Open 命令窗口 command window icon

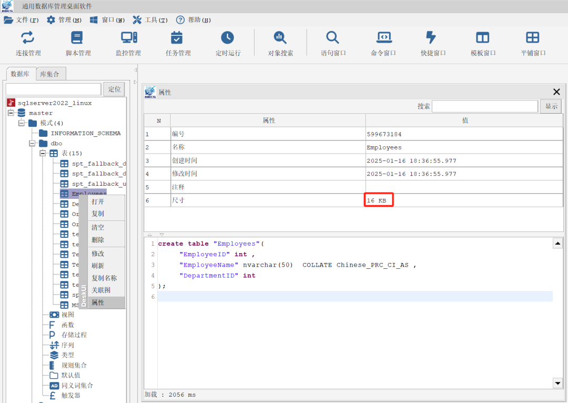(x=383, y=38)
